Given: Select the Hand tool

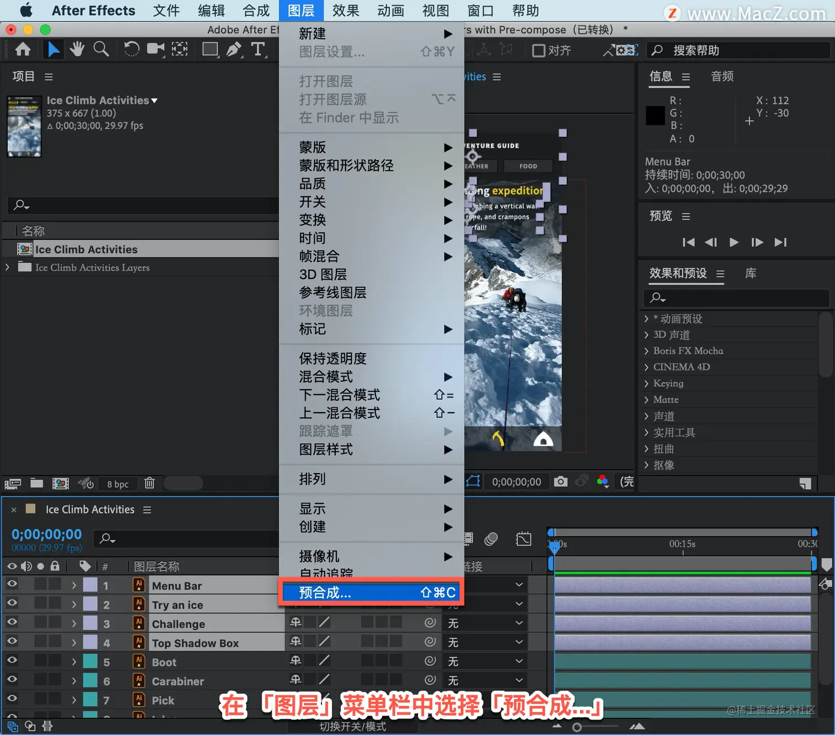Looking at the screenshot, I should (x=77, y=50).
